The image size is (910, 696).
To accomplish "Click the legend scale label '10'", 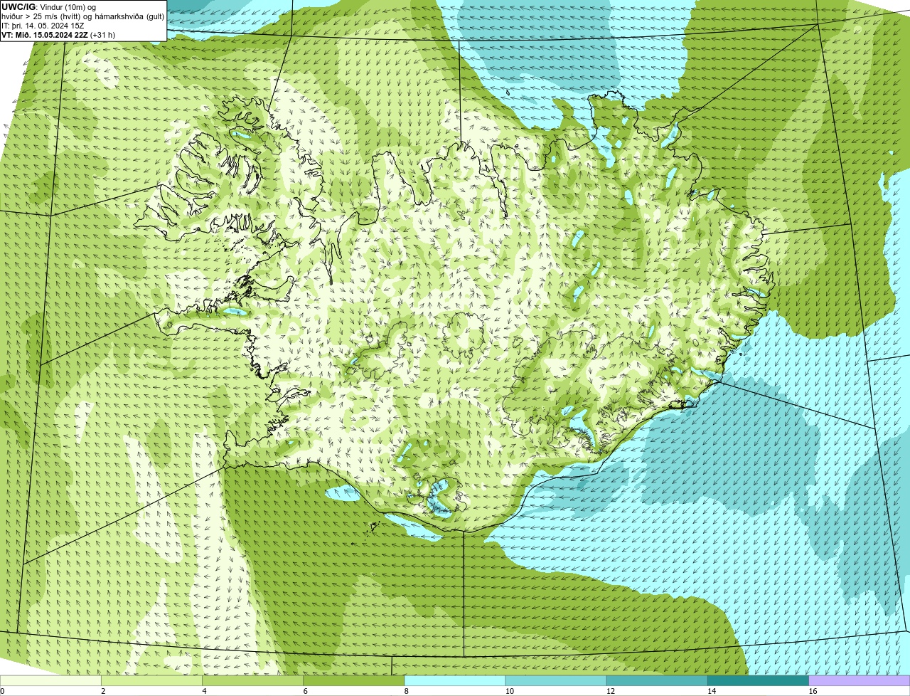I will pos(509,691).
